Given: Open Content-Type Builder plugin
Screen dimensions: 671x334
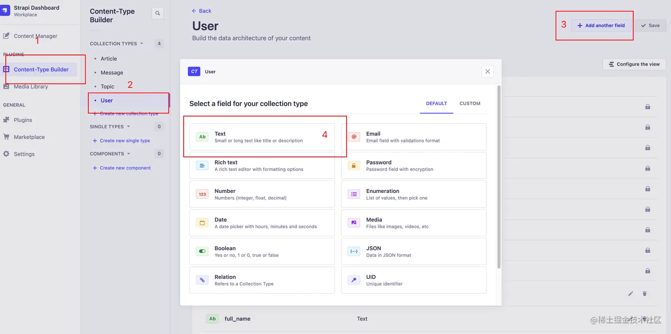Looking at the screenshot, I should 41,69.
